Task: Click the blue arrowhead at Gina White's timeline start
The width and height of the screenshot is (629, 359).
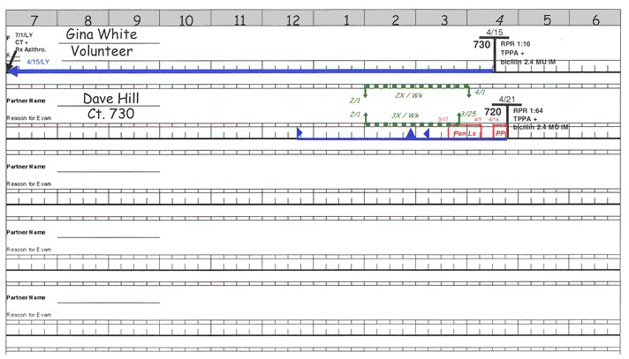Action: click(x=12, y=71)
